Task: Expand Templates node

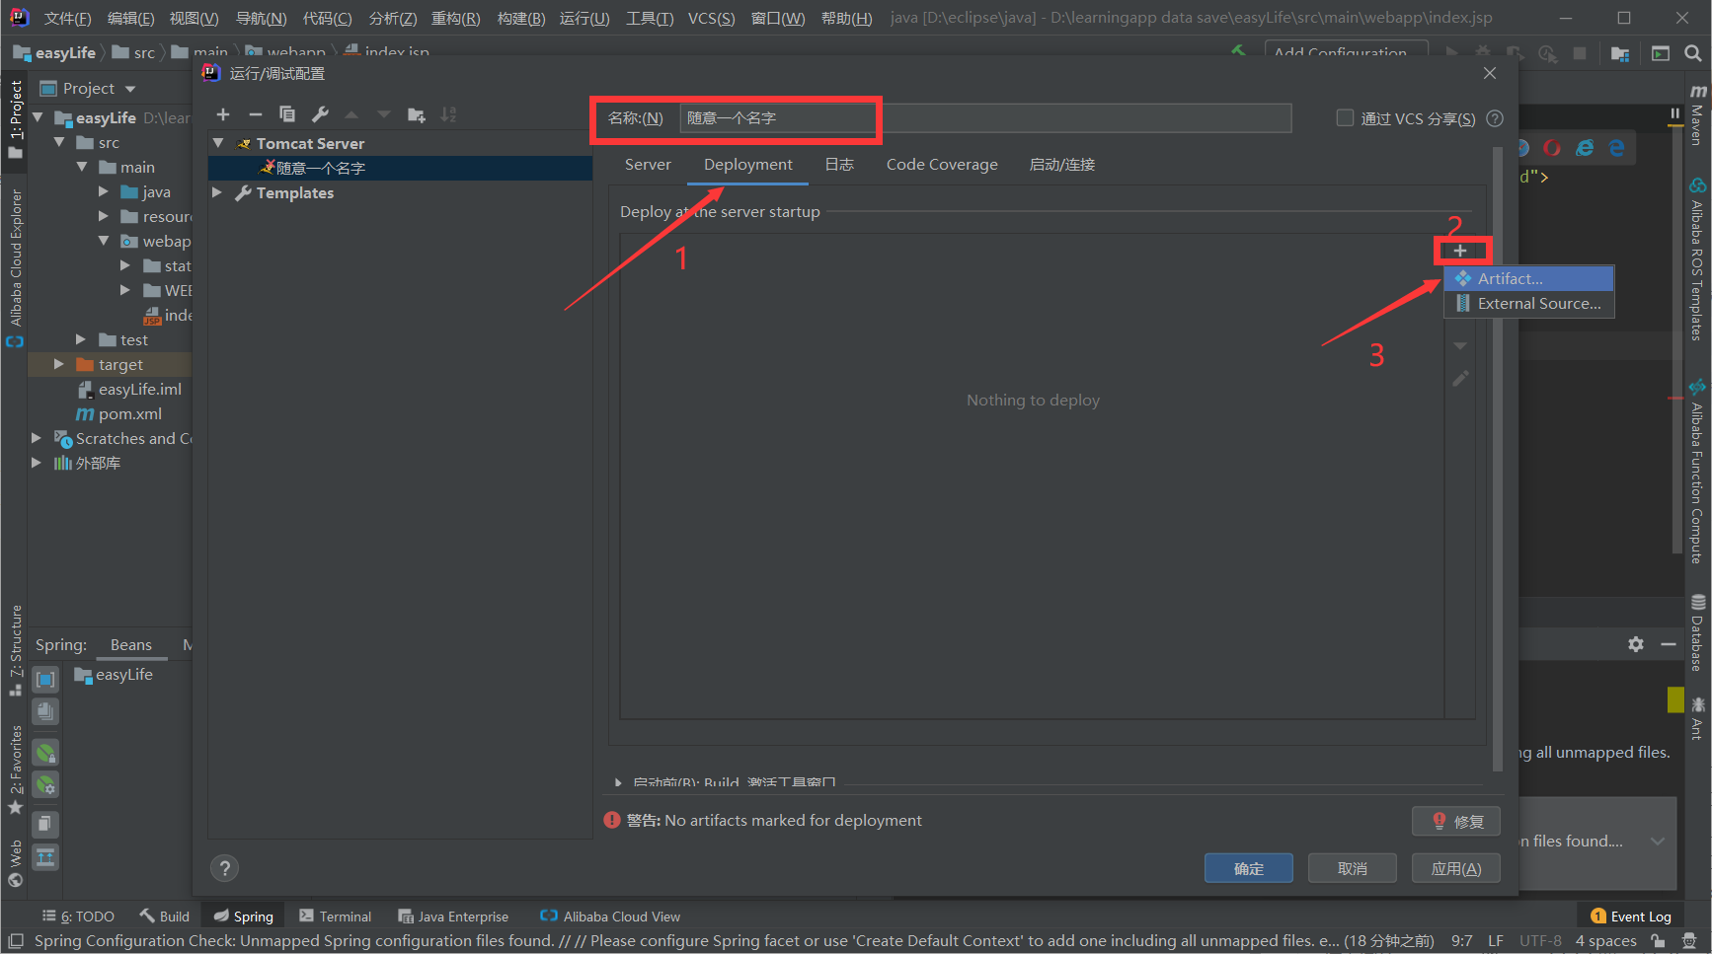Action: (217, 192)
